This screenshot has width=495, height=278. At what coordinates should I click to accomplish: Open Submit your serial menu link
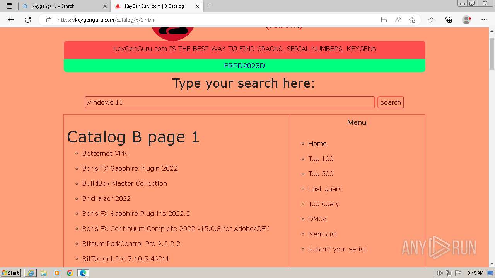coord(337,249)
